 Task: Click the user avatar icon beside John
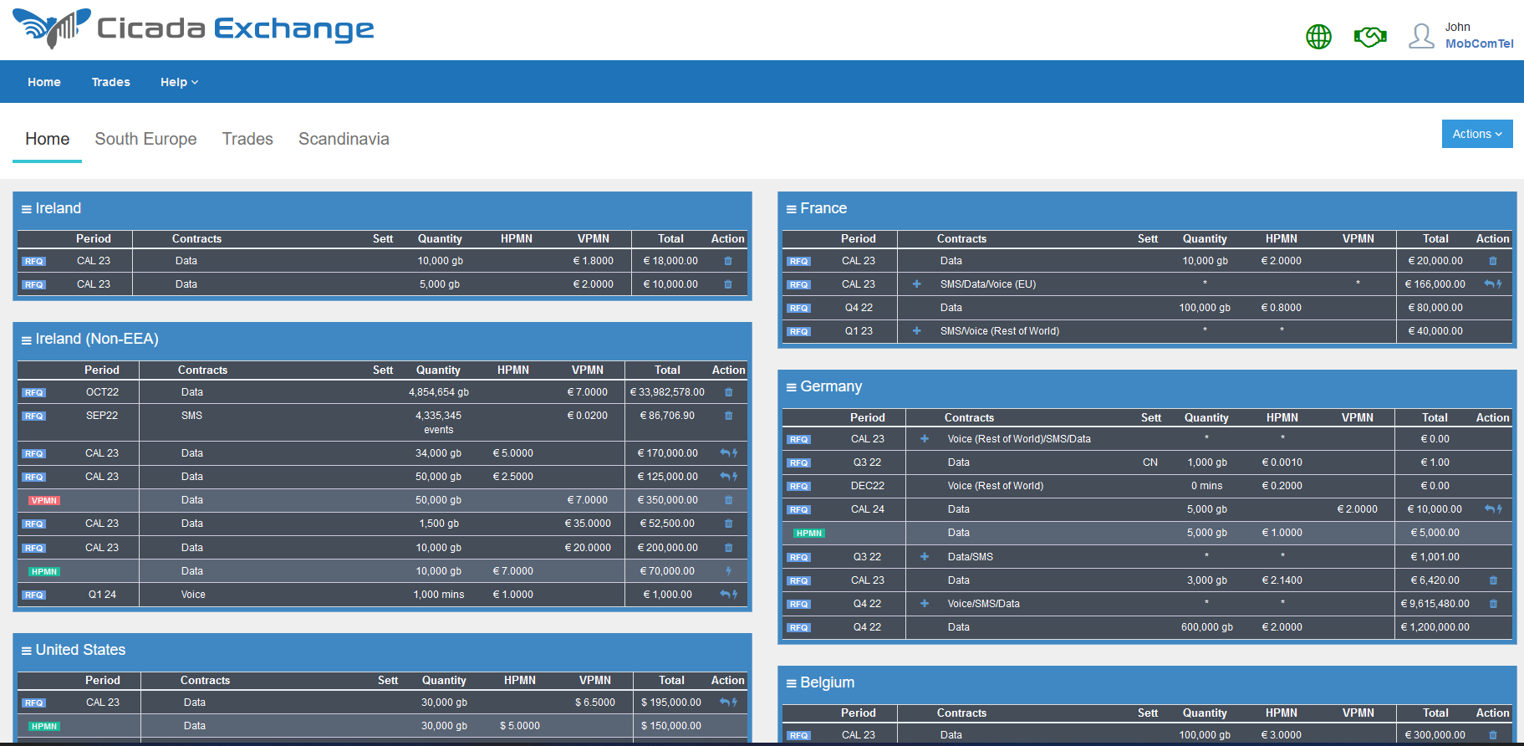click(1420, 36)
